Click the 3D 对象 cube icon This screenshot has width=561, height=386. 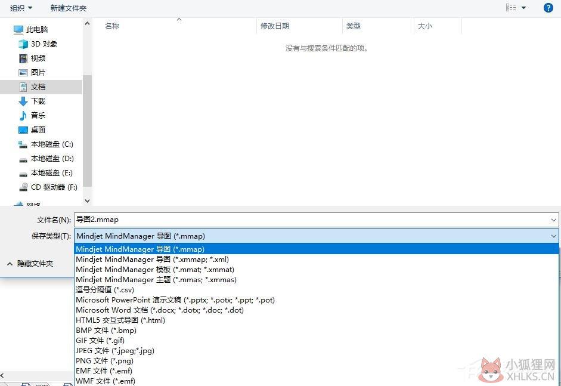[23, 44]
